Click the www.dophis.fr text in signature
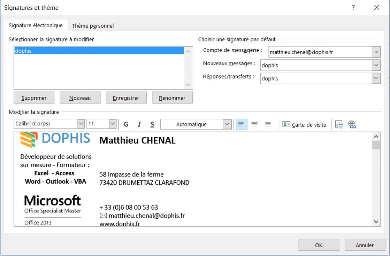The width and height of the screenshot is (390, 256). [x=120, y=224]
